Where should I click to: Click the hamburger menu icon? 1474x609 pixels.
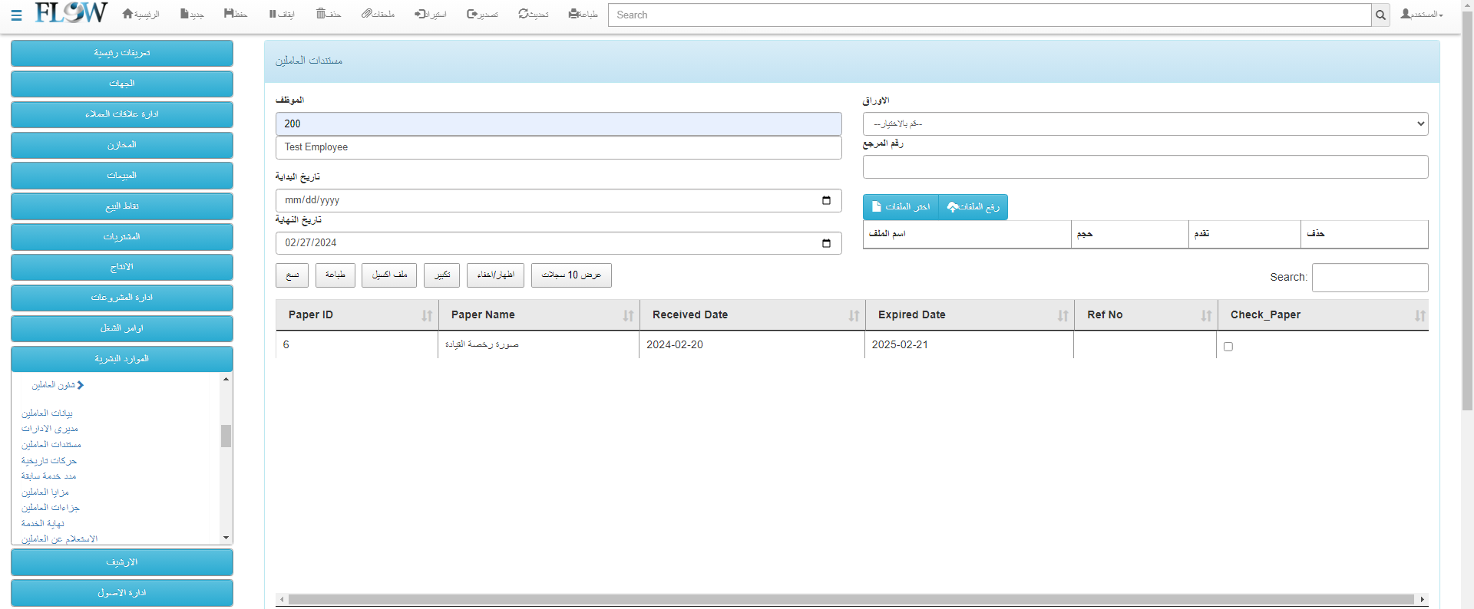[16, 15]
